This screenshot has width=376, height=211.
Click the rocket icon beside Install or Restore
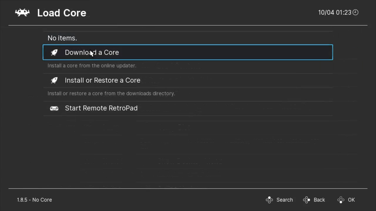coord(54,80)
